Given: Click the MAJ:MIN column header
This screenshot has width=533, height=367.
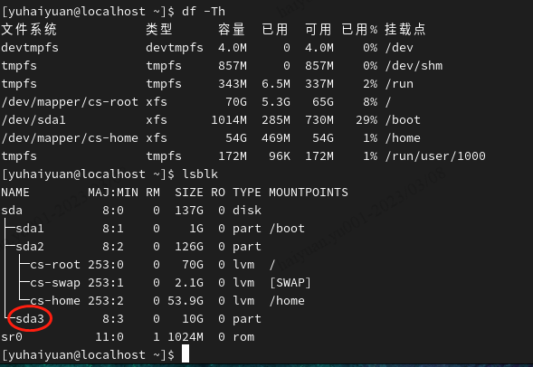Looking at the screenshot, I should click(113, 193).
